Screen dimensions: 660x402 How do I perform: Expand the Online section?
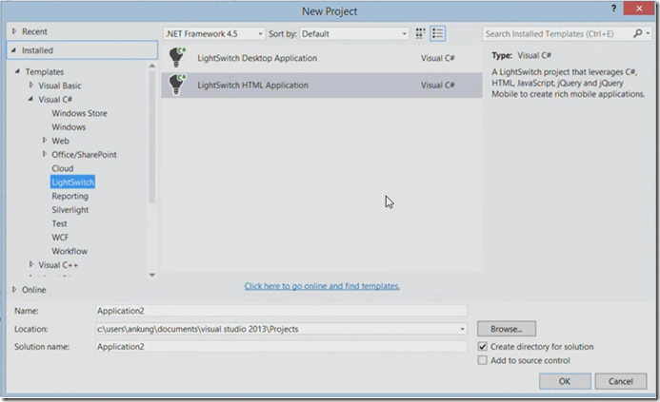14,290
